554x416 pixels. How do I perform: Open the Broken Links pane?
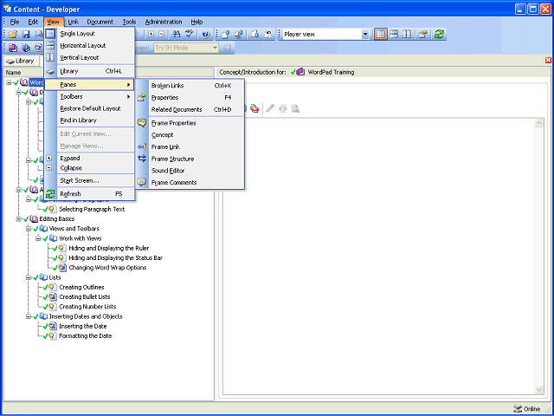190,86
